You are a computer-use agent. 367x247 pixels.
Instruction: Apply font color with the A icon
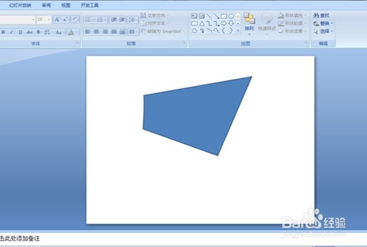(x=71, y=32)
